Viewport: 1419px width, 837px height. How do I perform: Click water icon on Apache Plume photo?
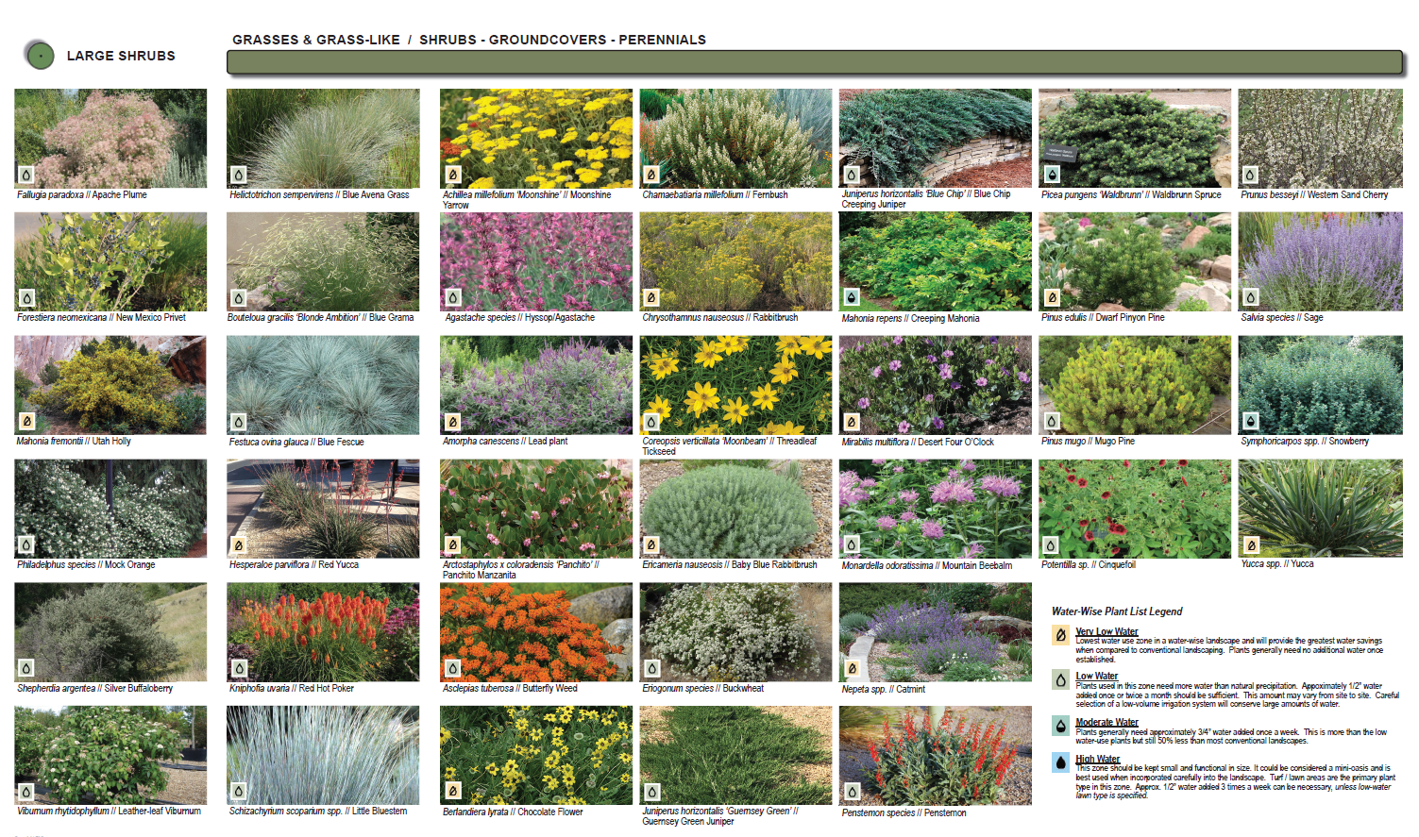[x=26, y=175]
